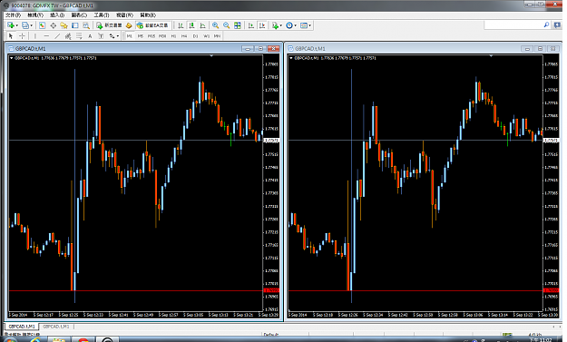
Task: Tile the chart windows with grid icon
Action: point(238,25)
